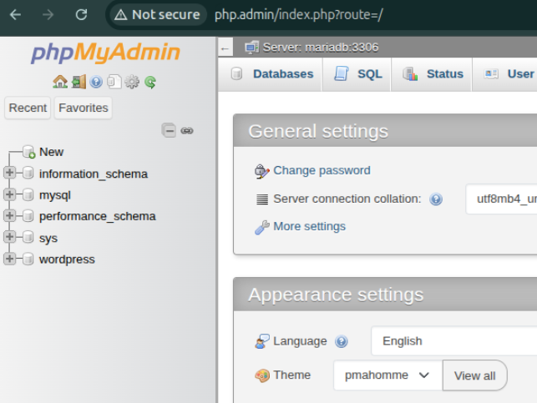Collapse all navigation tree items
The height and width of the screenshot is (403, 537).
(x=169, y=130)
